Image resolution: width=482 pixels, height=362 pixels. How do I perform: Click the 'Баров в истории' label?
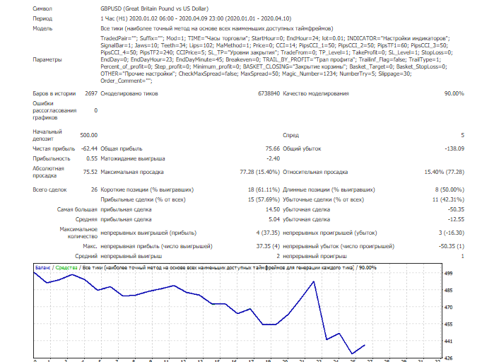coord(54,93)
